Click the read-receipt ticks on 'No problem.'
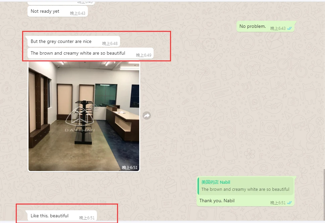Viewport: 325px width, 223px height. pyautogui.click(x=289, y=29)
